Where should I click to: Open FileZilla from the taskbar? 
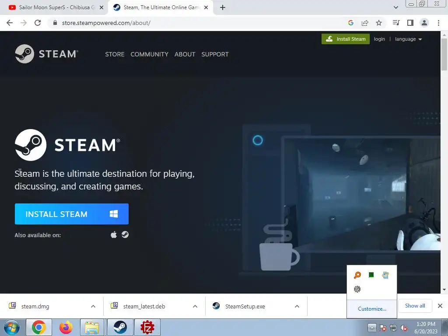point(147,327)
